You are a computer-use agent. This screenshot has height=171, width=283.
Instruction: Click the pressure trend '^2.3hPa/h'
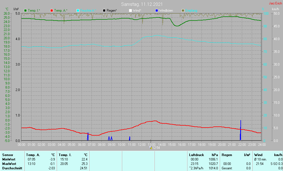(196, 168)
